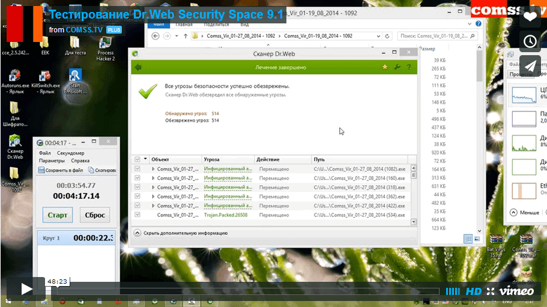Viewport: 547px width, 307px height.
Task: Click Explorer back navigation arrow
Action: pyautogui.click(x=156, y=36)
